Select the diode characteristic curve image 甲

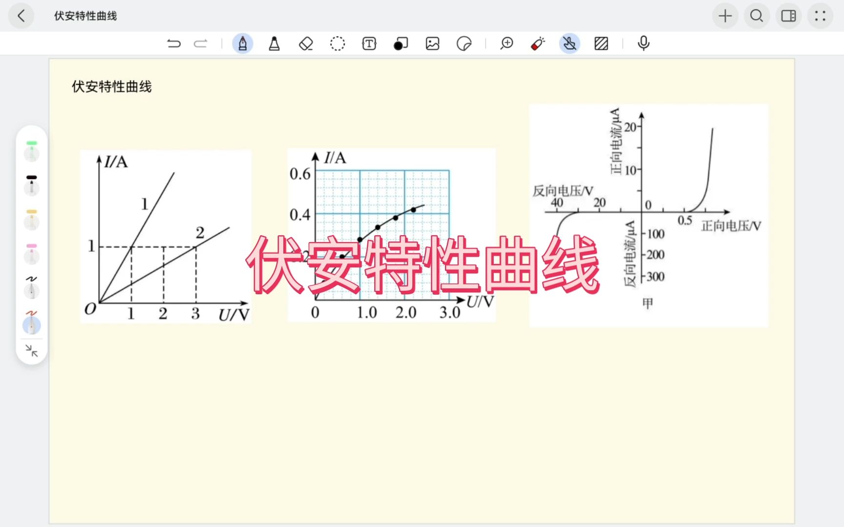pos(649,215)
